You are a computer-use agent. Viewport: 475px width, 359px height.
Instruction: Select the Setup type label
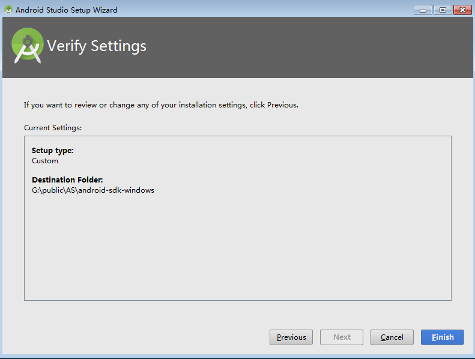click(52, 151)
